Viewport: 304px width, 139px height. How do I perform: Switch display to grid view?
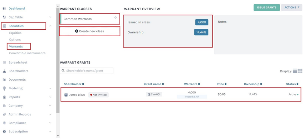300,71
